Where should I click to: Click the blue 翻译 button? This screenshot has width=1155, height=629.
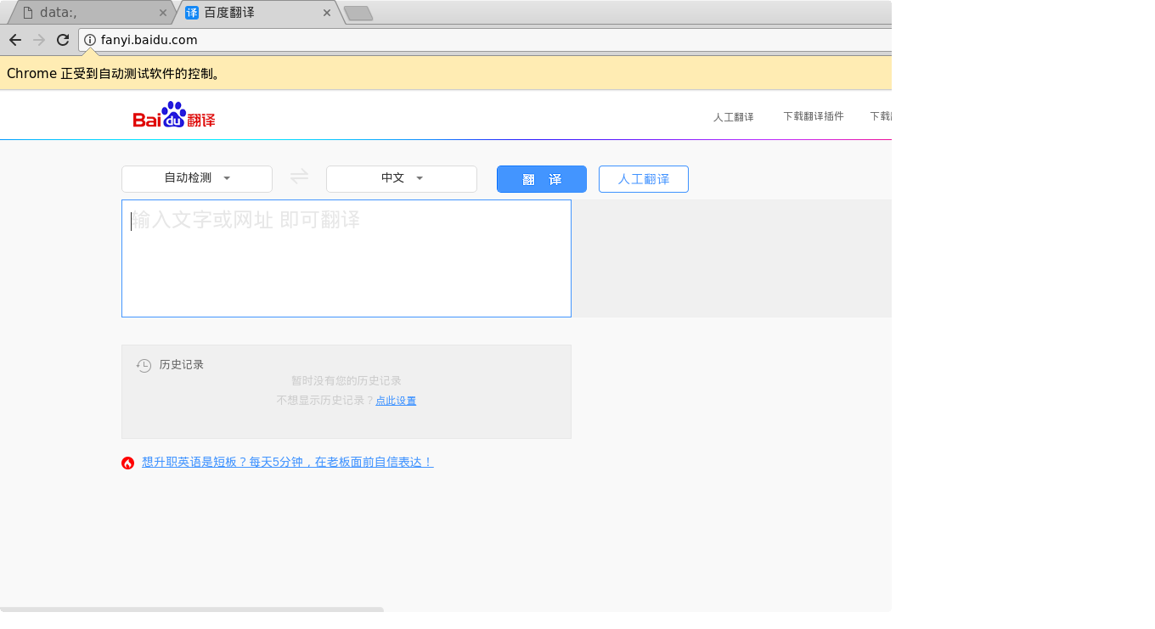click(542, 179)
